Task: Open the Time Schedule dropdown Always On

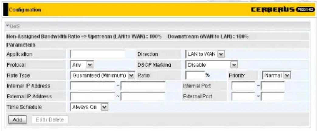Action: [x=89, y=107]
